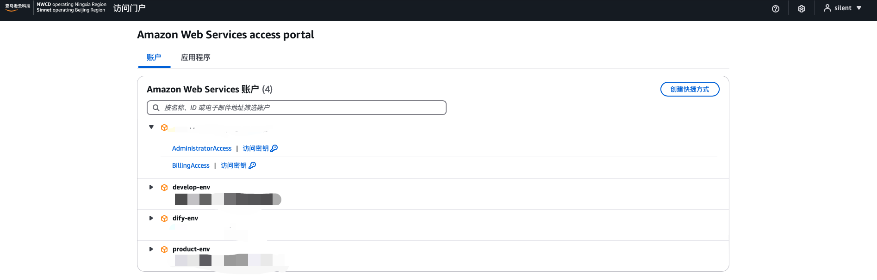Open the silent user dropdown menu
The image size is (877, 280).
843,8
